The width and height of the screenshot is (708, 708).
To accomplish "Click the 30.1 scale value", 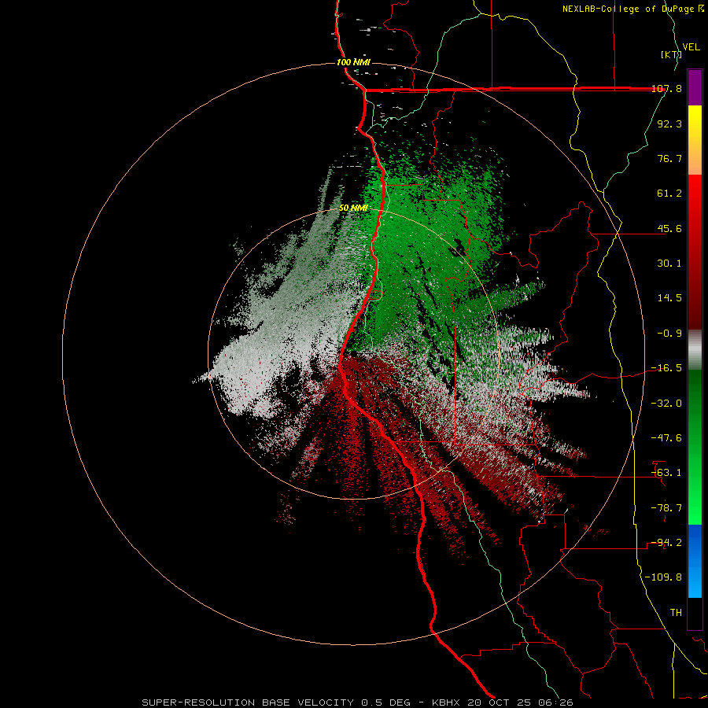I will [669, 263].
